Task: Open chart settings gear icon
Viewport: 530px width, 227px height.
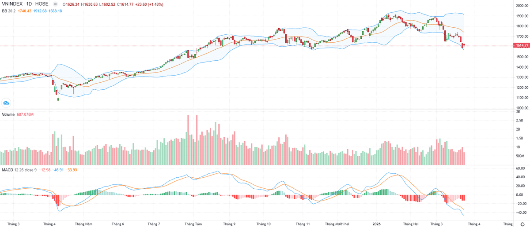Action: click(x=522, y=223)
